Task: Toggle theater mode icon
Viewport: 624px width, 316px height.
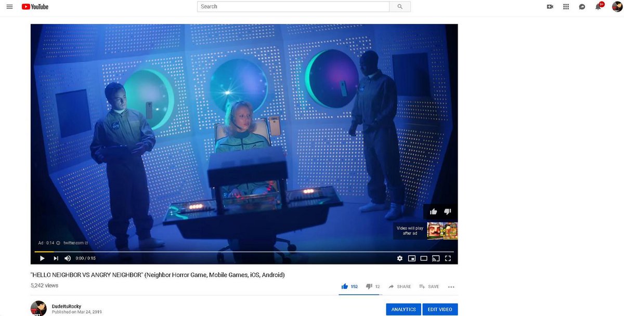Action: pos(424,258)
